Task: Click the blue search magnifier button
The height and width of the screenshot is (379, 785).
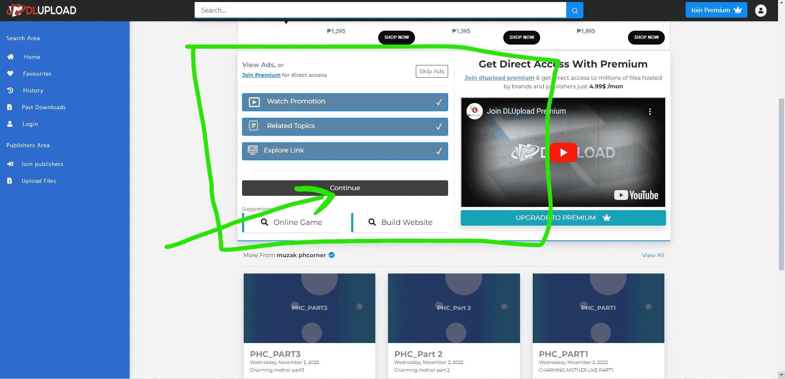Action: (574, 10)
